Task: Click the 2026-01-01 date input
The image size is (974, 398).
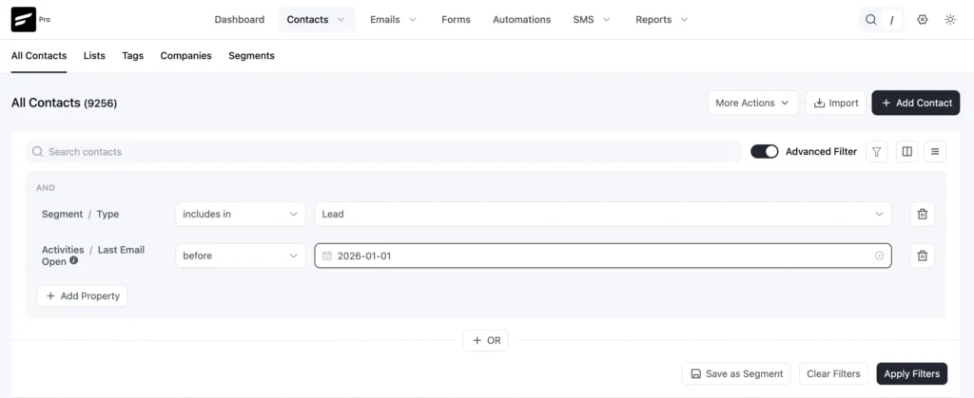Action: click(x=602, y=256)
